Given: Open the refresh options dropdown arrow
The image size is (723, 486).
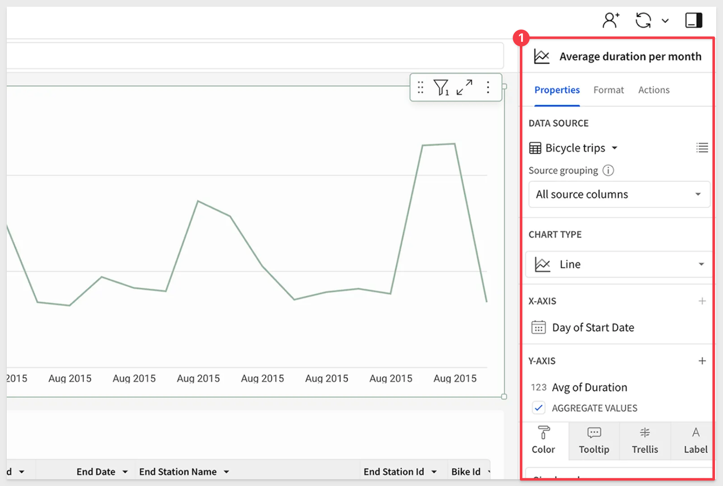Looking at the screenshot, I should pos(665,21).
